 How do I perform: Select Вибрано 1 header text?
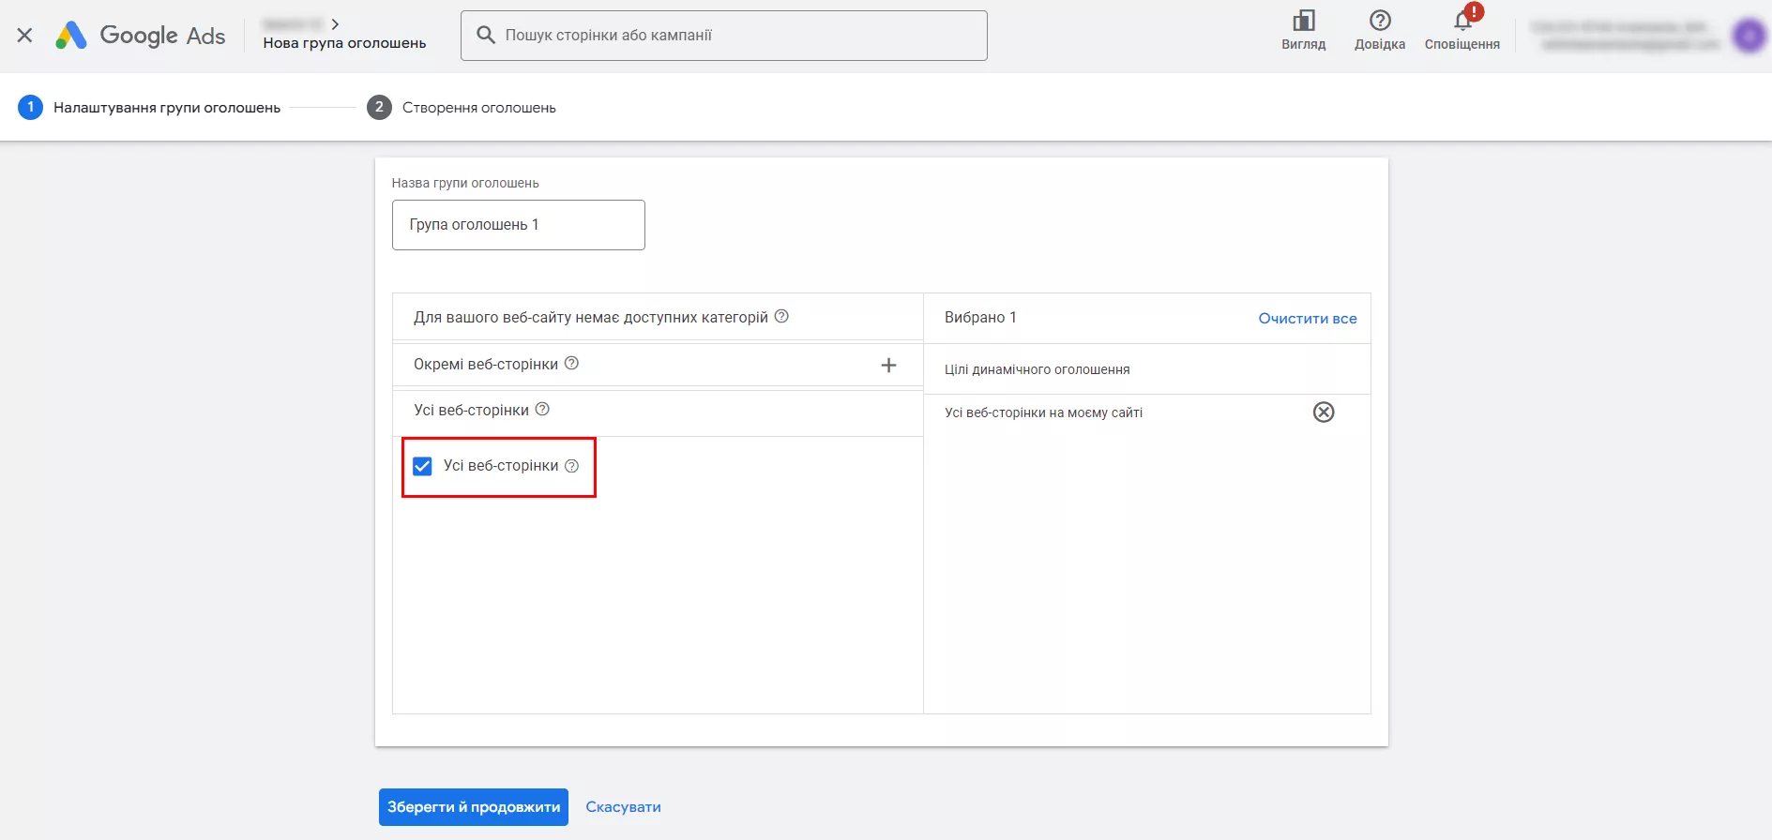click(x=980, y=318)
